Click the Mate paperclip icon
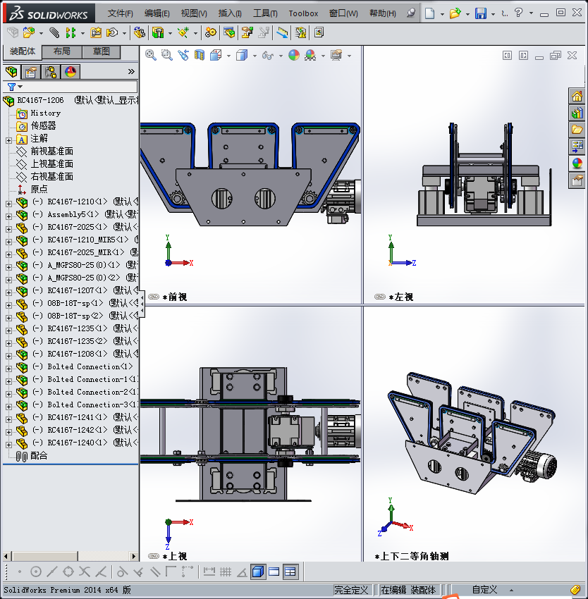 coord(55,33)
